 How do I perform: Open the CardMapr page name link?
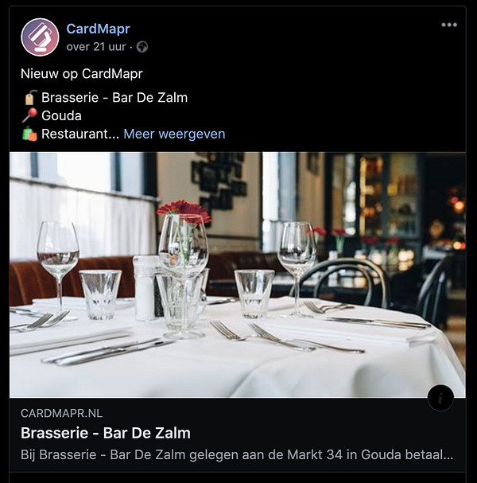(98, 29)
